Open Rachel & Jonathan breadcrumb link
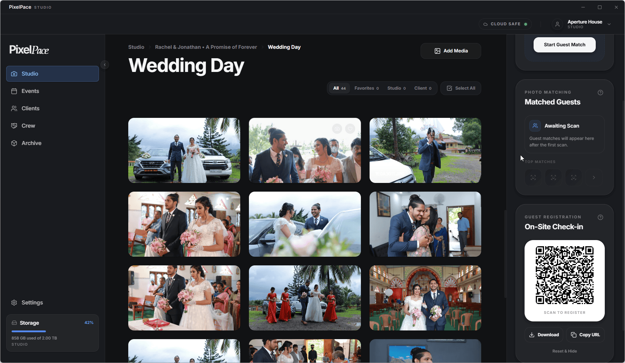Screen dimensions: 625x363 pos(206,47)
